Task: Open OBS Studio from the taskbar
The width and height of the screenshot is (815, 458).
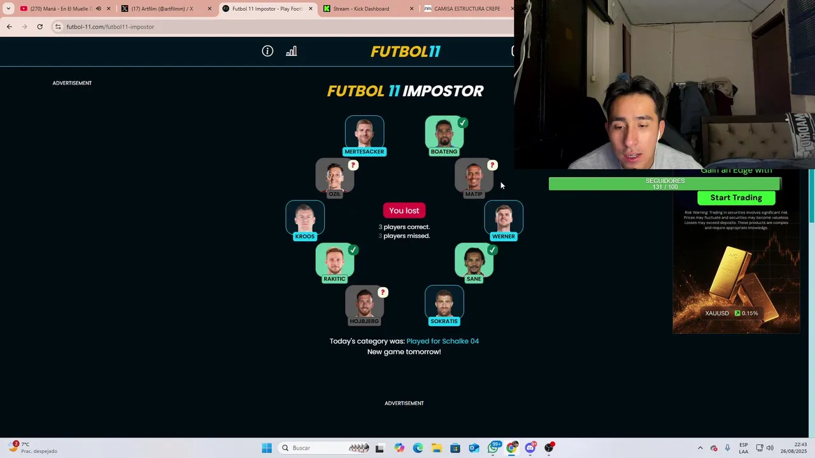Action: point(549,448)
